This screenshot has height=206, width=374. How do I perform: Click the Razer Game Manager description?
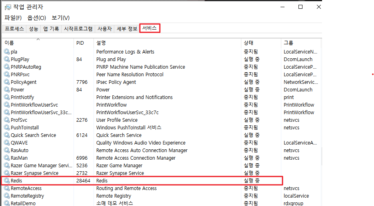[x=119, y=165]
